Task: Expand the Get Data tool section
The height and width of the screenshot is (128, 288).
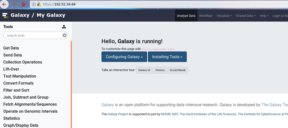Action: (11, 48)
